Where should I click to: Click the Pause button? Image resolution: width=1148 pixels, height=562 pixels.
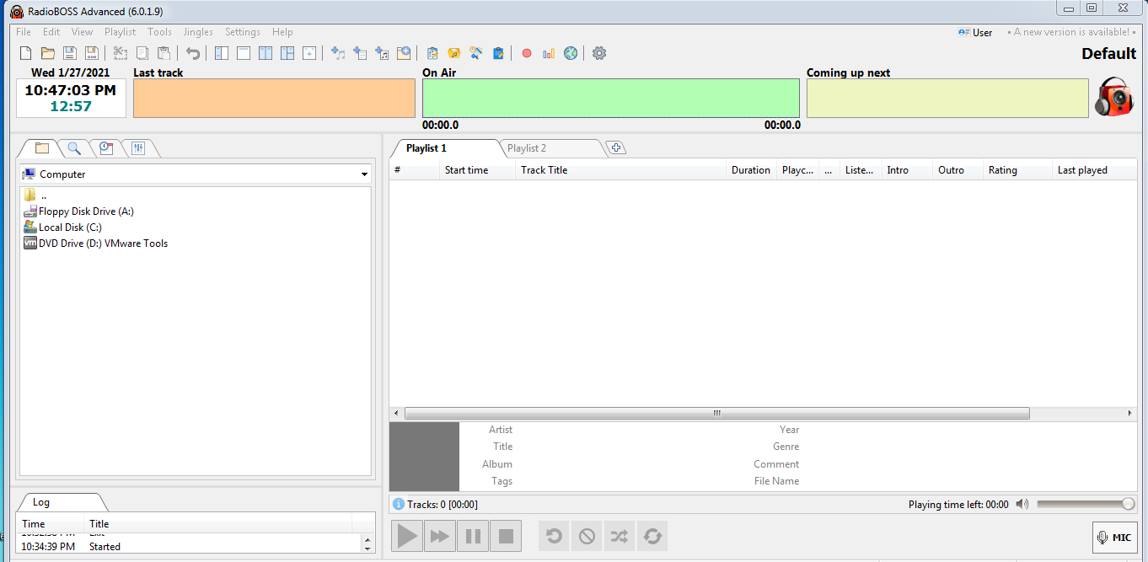click(473, 536)
